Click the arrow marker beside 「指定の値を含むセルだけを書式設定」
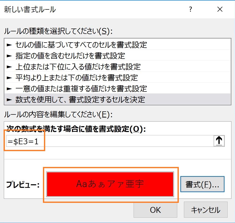This screenshot has width=235, height=223. tap(9, 56)
